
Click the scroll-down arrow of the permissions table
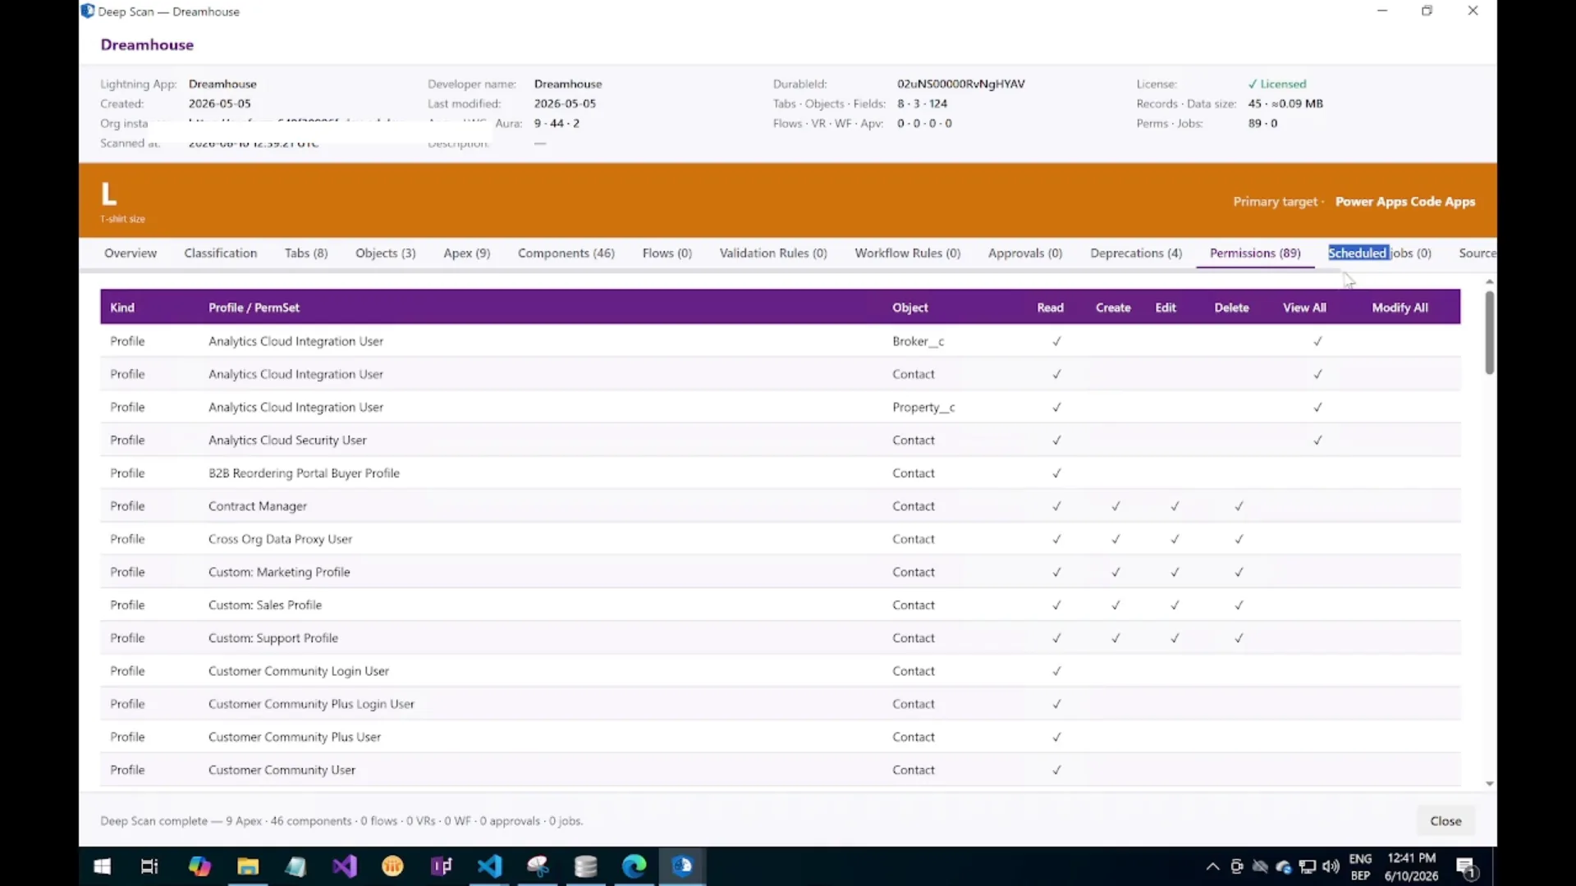1490,784
